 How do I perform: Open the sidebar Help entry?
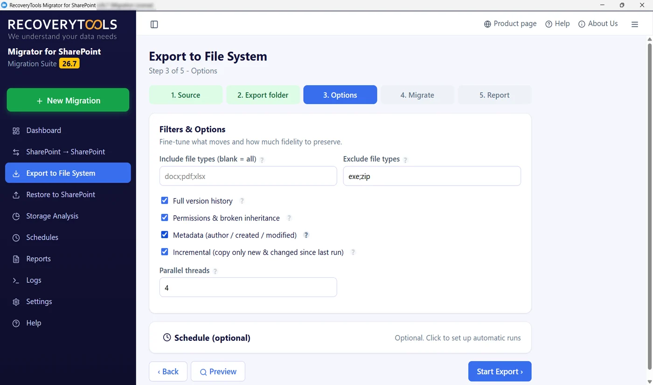coord(68,323)
